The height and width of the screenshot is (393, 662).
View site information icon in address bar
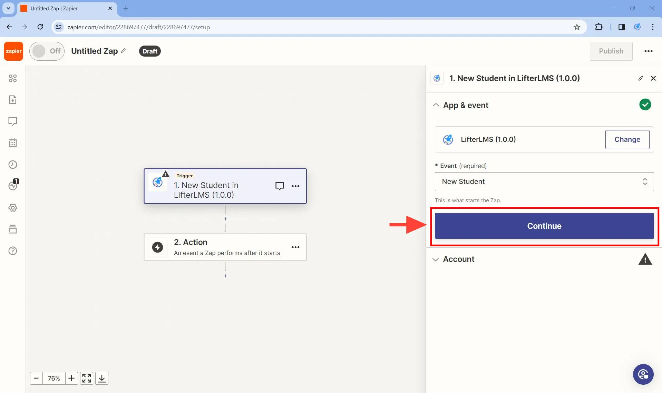(59, 27)
